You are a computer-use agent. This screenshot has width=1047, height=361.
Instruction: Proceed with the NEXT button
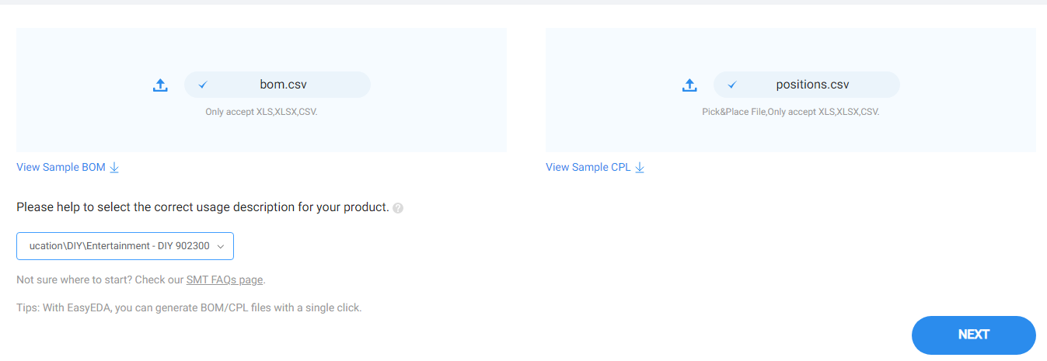tap(974, 335)
